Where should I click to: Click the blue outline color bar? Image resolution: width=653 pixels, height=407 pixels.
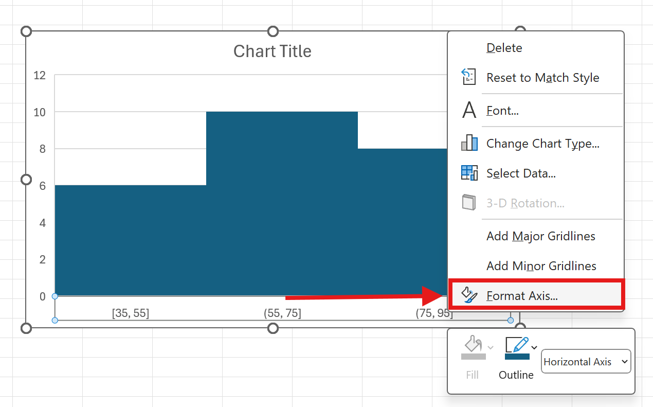(517, 357)
